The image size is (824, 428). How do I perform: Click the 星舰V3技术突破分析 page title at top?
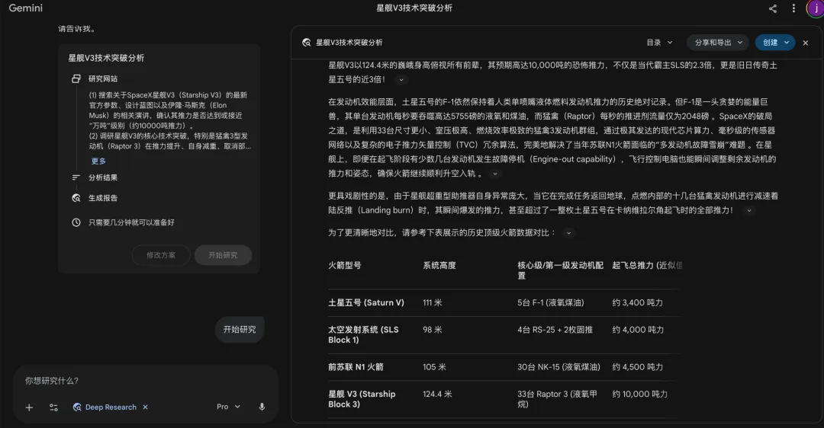click(414, 8)
